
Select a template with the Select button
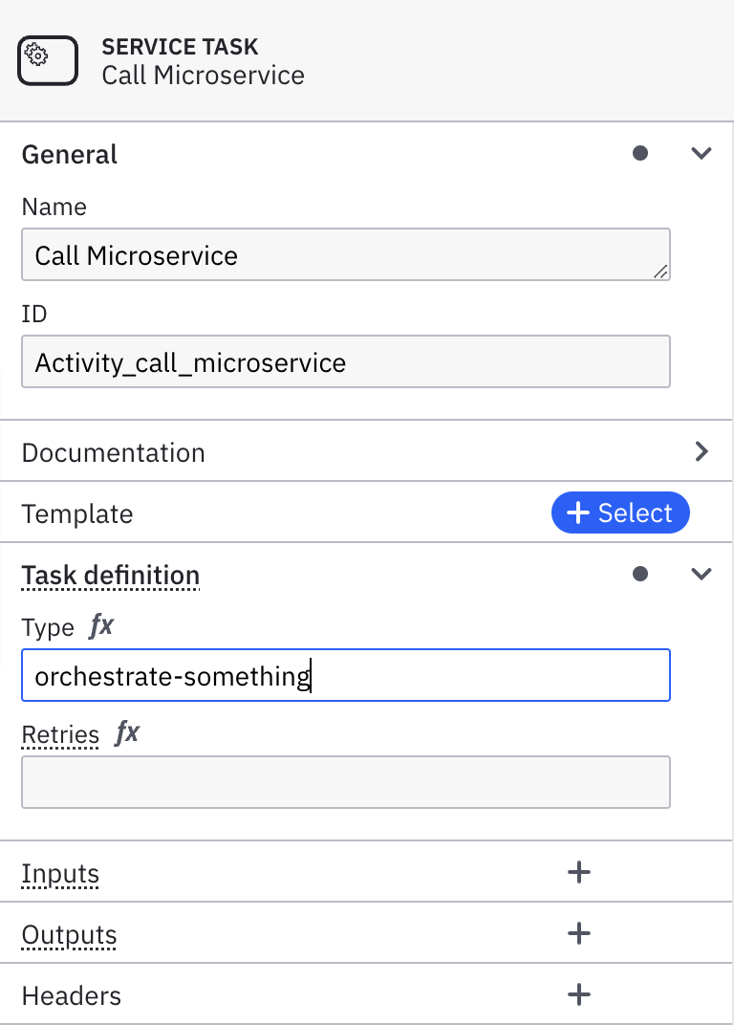(620, 512)
